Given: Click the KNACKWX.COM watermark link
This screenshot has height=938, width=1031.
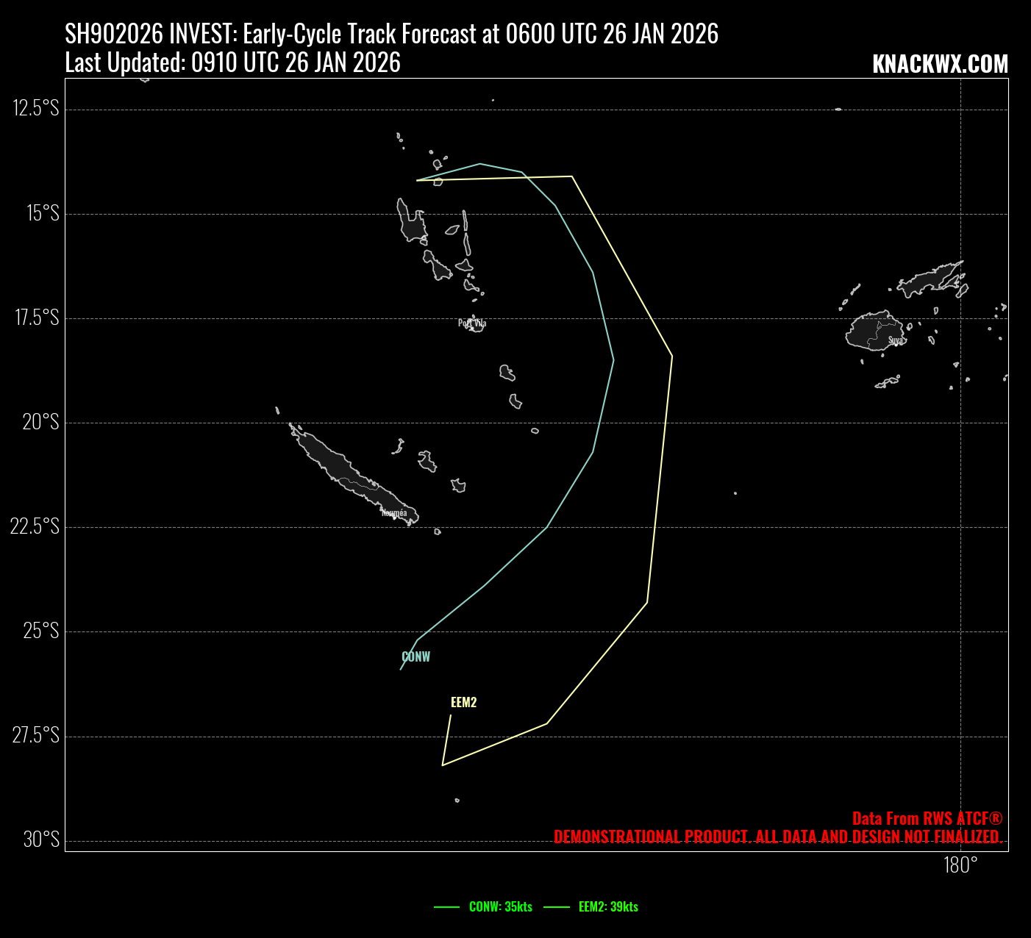Looking at the screenshot, I should coord(940,65).
